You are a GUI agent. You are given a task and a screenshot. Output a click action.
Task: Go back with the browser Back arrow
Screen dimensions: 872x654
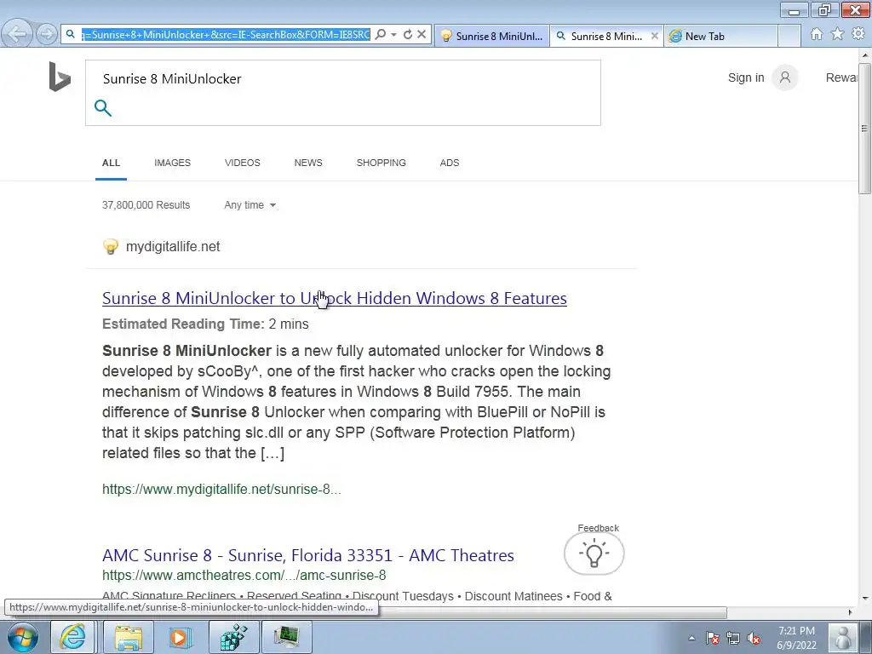click(x=17, y=34)
